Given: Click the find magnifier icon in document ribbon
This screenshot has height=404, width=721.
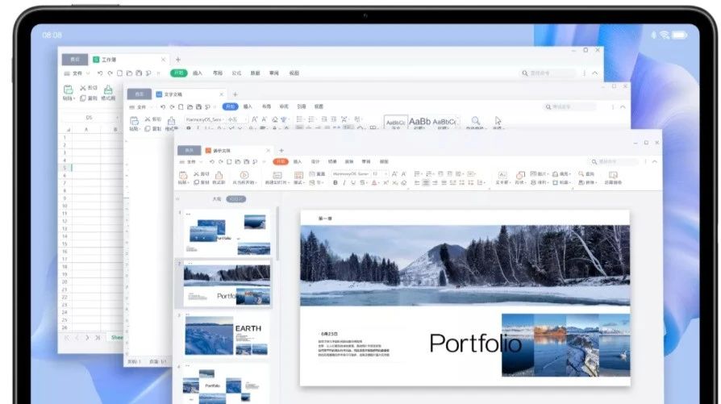Looking at the screenshot, I should [x=476, y=121].
